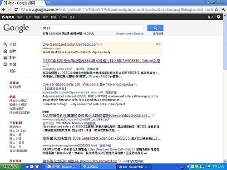Preview magnifier below Yahoo blog result title
The width and height of the screenshot is (227, 170).
click(x=48, y=65)
